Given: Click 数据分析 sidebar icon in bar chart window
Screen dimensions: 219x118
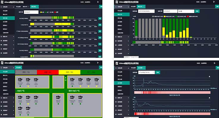Looking at the screenshot, I should (116, 37).
